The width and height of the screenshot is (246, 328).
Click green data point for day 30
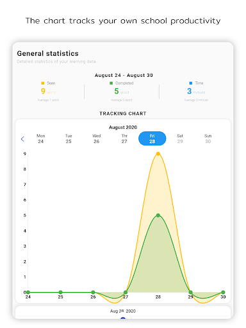pos(223,292)
